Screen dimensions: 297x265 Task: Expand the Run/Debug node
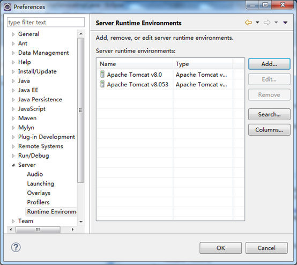pyautogui.click(x=13, y=156)
